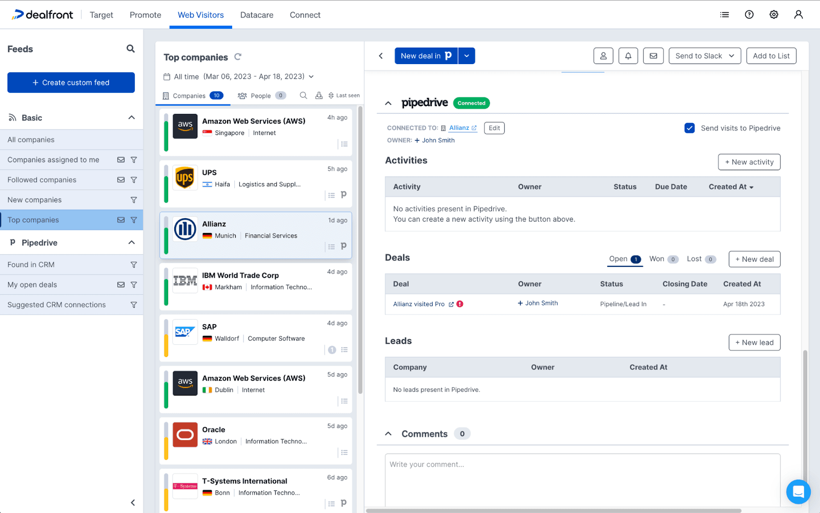This screenshot has height=513, width=820.
Task: Click search icon in companies toolbar
Action: (303, 95)
